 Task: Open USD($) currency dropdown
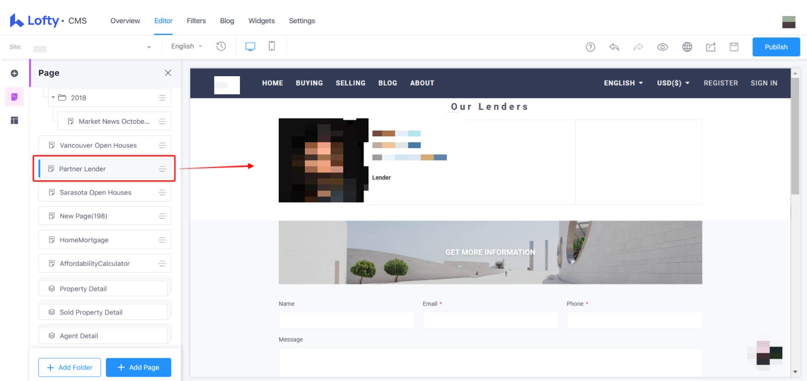tap(673, 83)
